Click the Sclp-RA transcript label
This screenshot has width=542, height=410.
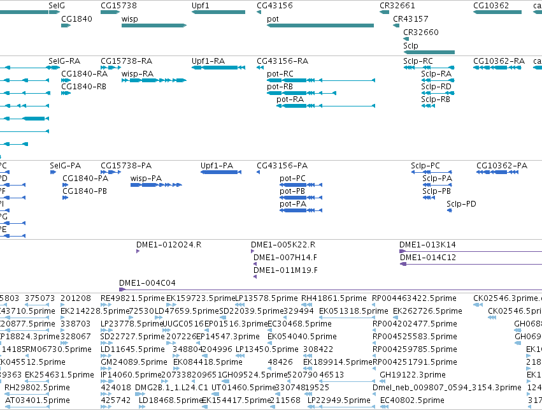[436, 74]
